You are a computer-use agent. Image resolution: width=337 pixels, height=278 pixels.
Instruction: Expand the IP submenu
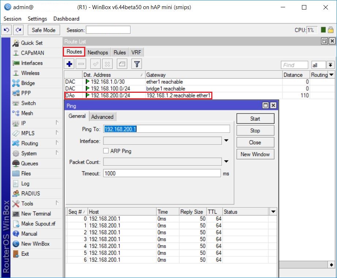pos(57,123)
